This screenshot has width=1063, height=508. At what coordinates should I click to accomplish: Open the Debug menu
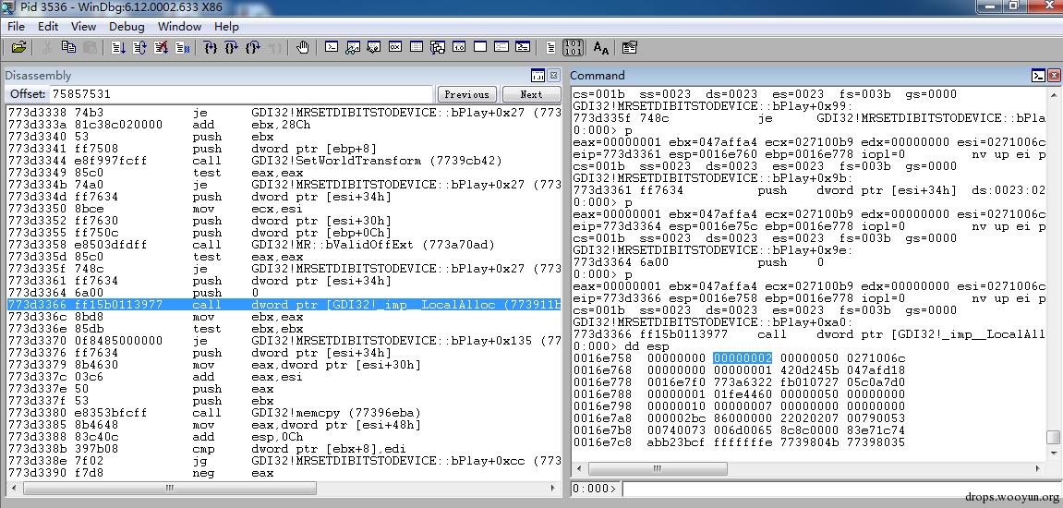coord(127,27)
